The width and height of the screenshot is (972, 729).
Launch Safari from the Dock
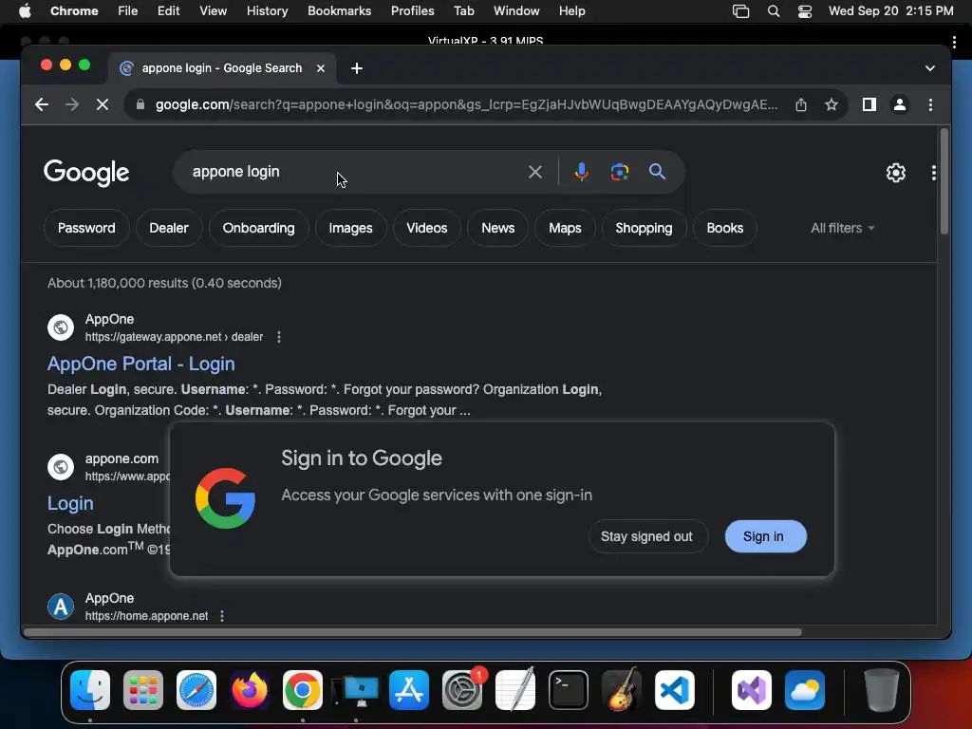point(196,690)
